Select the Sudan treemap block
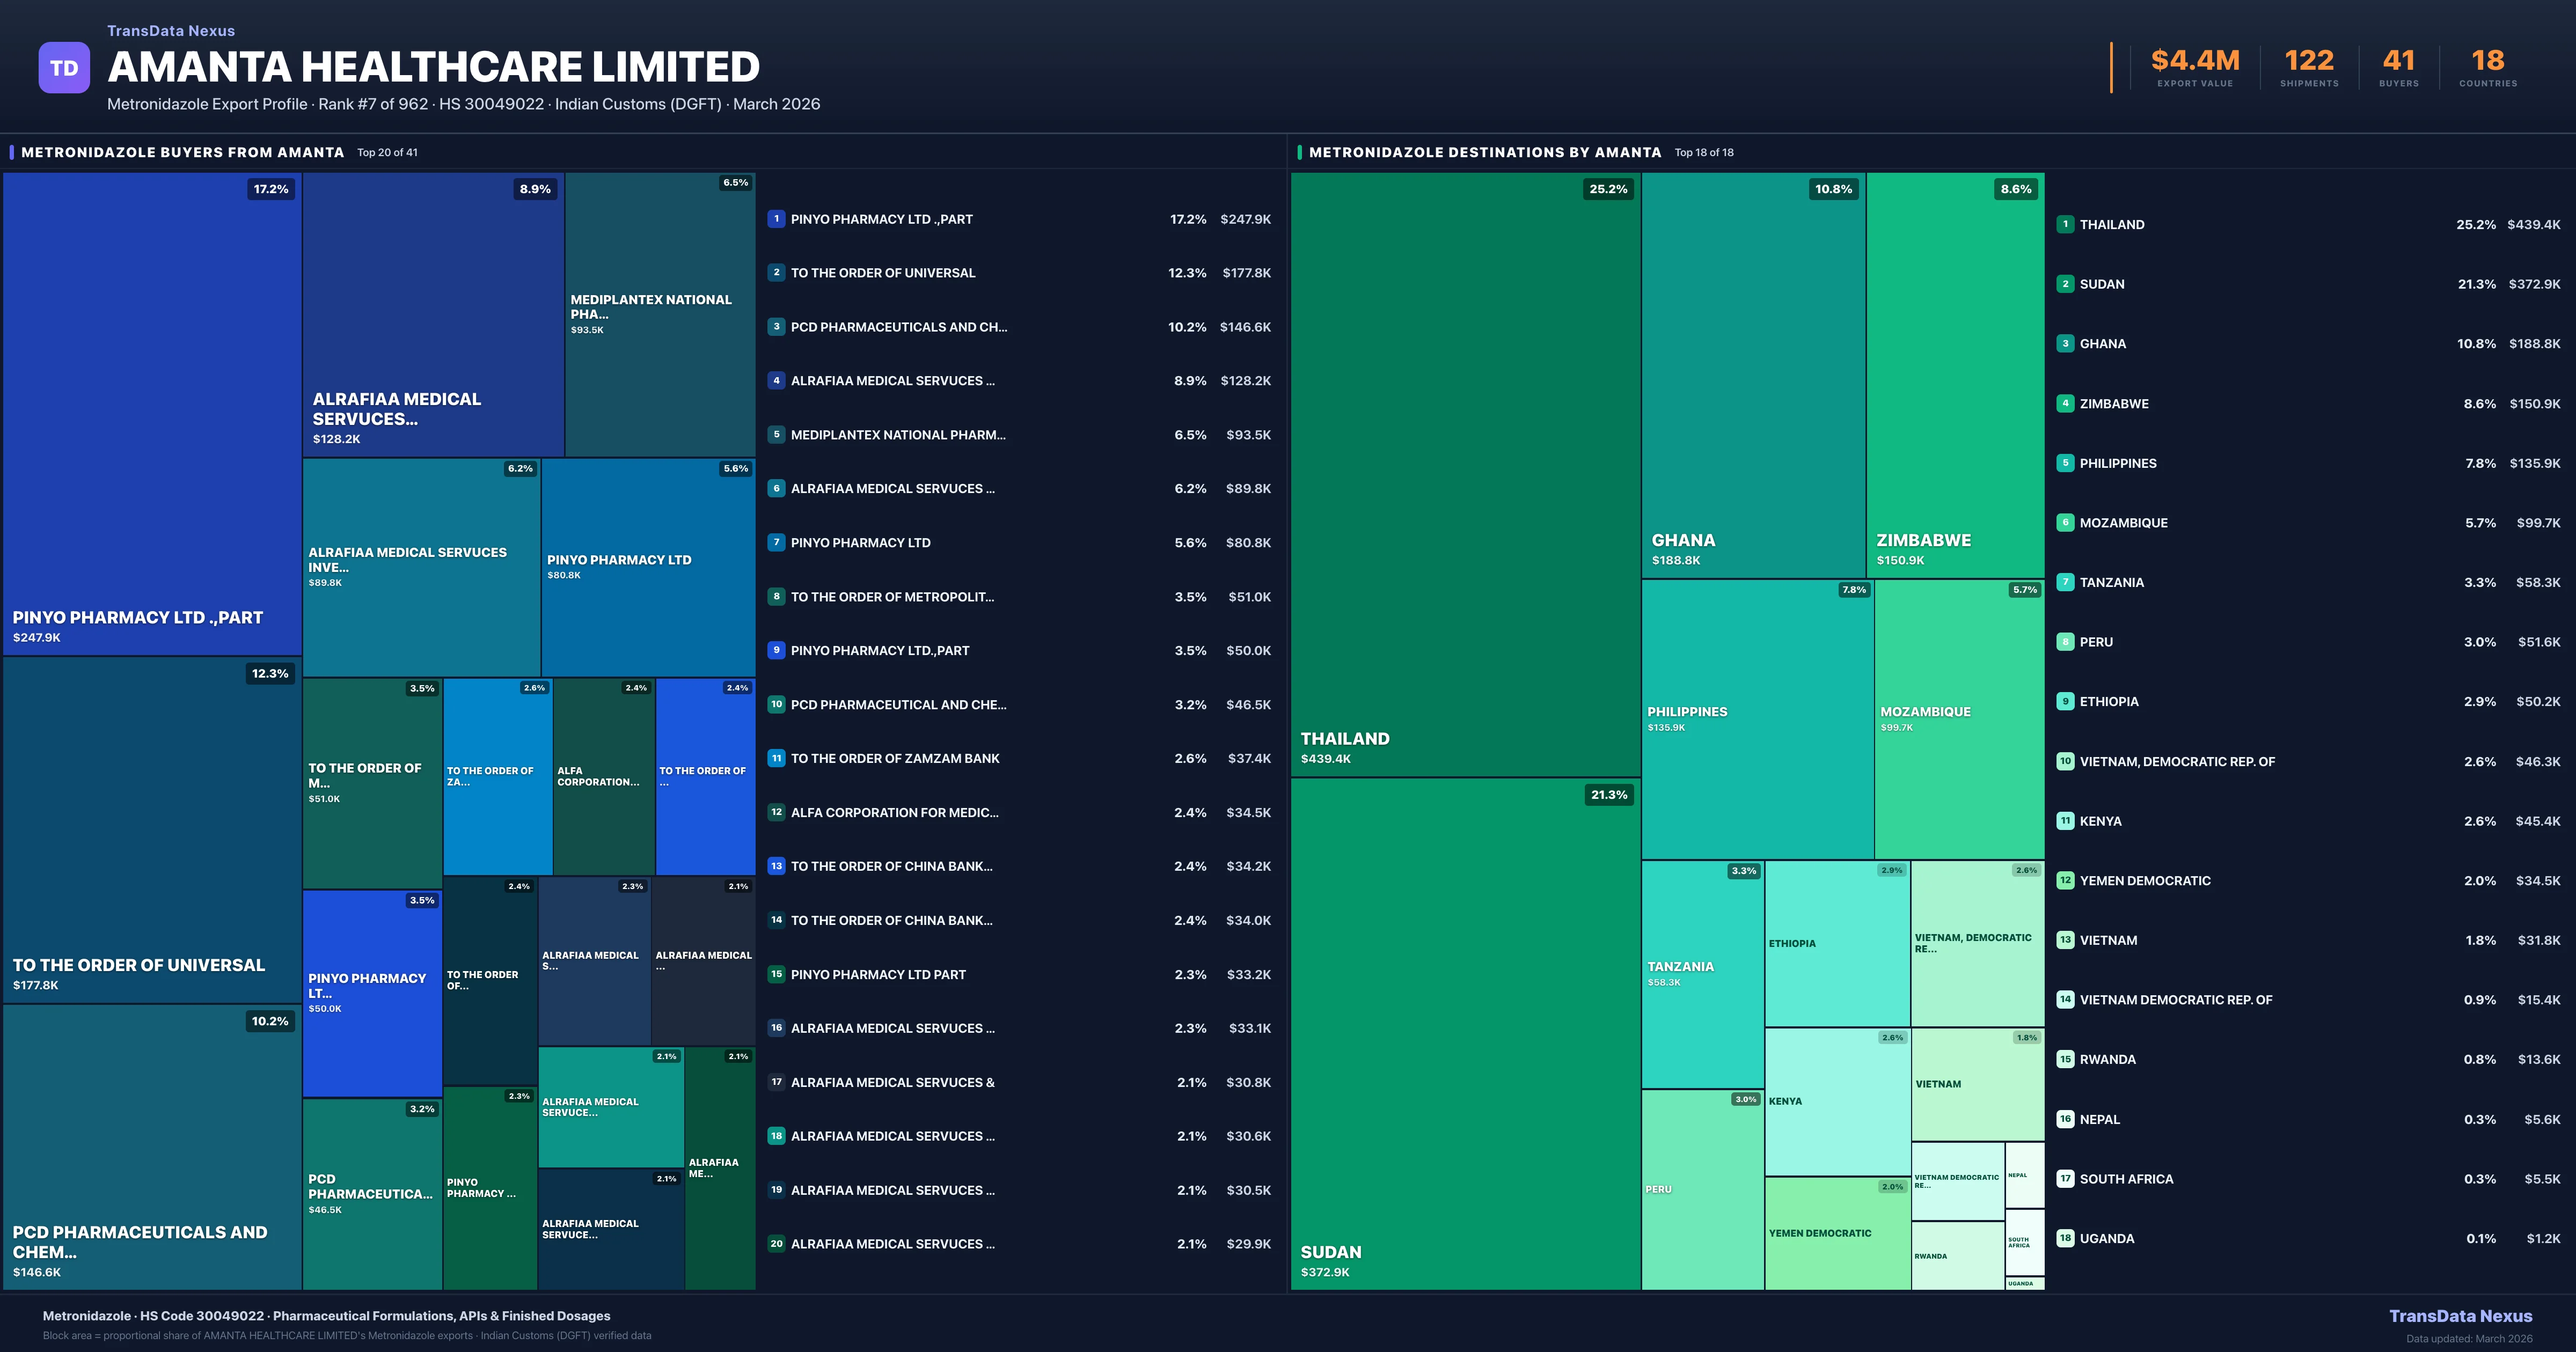Viewport: 2576px width, 1352px height. pyautogui.click(x=1465, y=1033)
